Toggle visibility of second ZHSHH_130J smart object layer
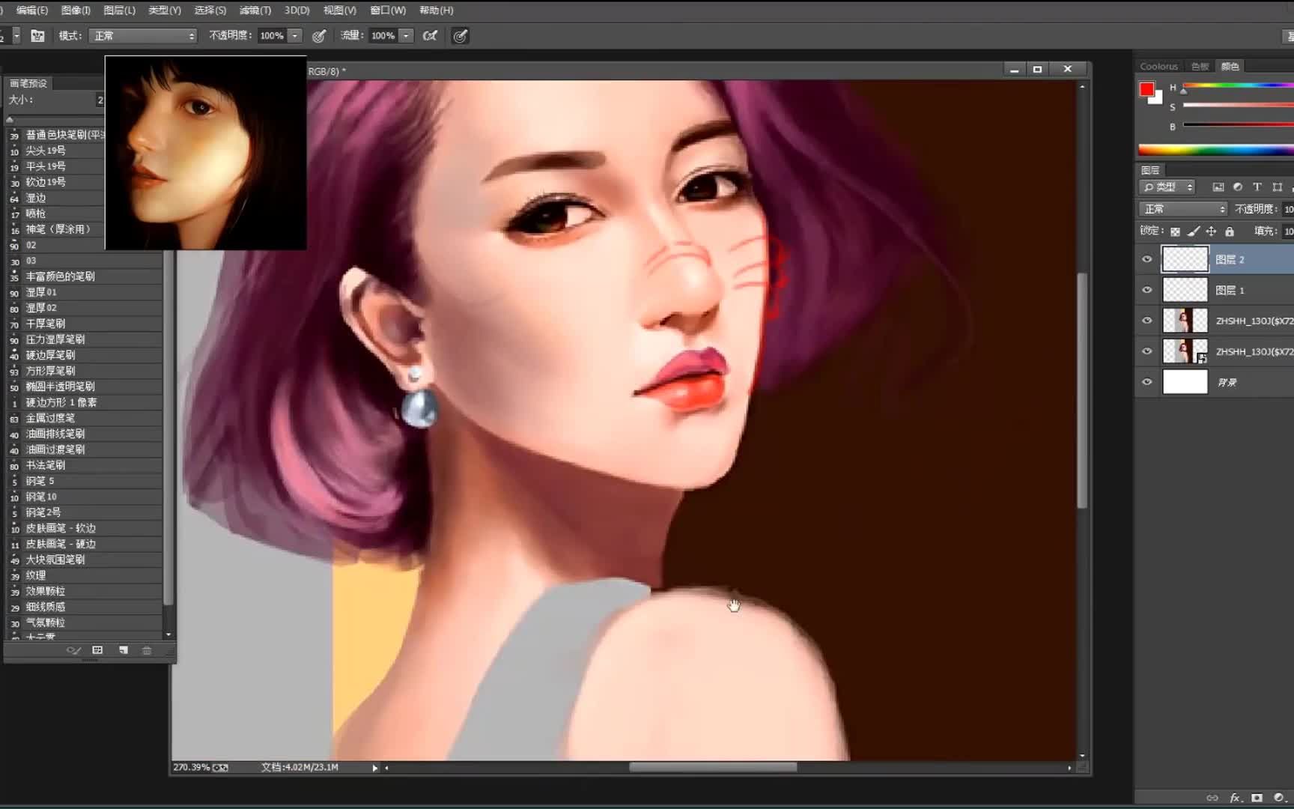 click(1146, 351)
